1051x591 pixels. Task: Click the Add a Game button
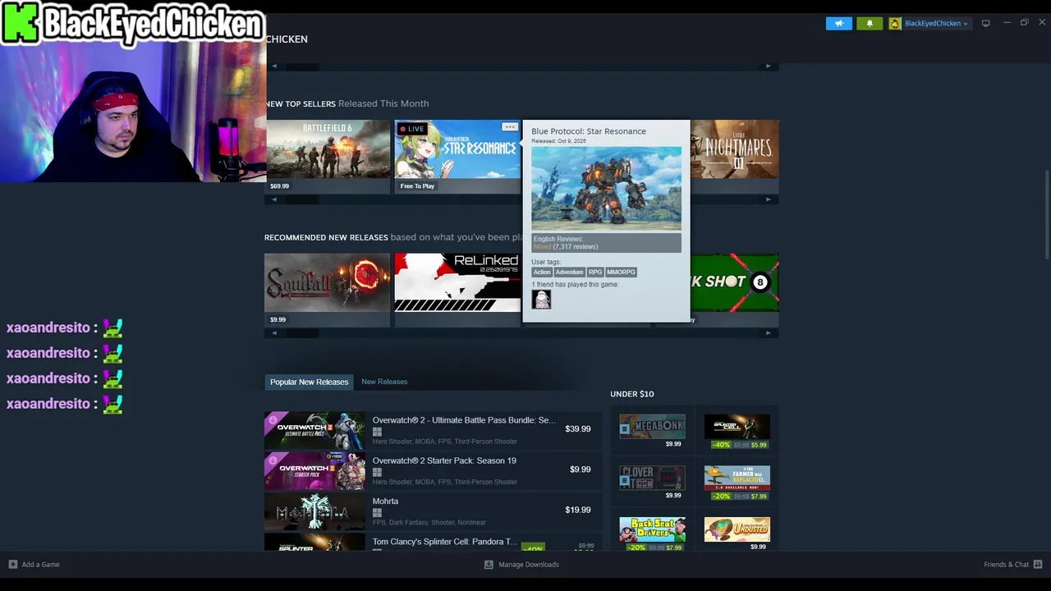pyautogui.click(x=34, y=565)
